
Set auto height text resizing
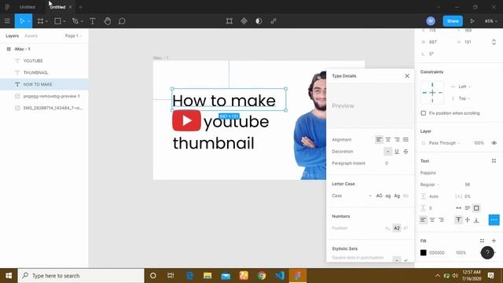468,208
